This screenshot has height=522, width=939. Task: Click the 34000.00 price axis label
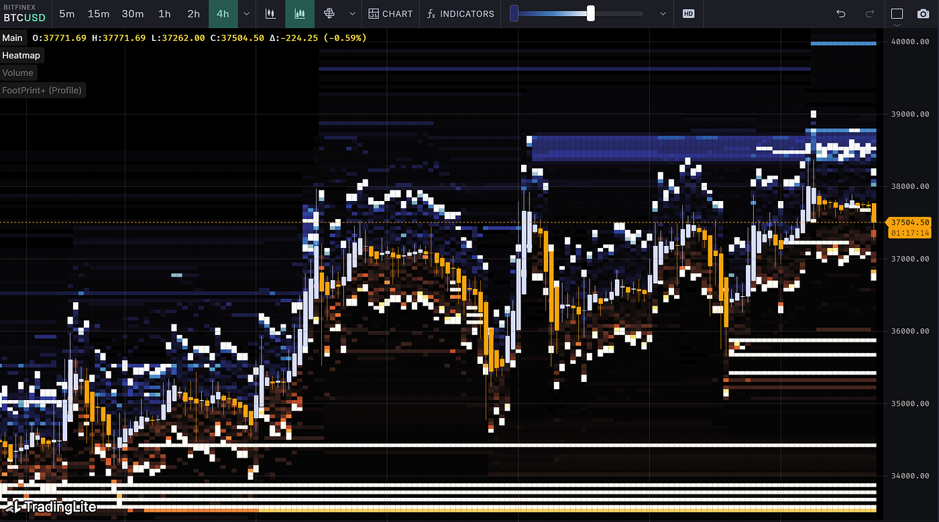[910, 476]
